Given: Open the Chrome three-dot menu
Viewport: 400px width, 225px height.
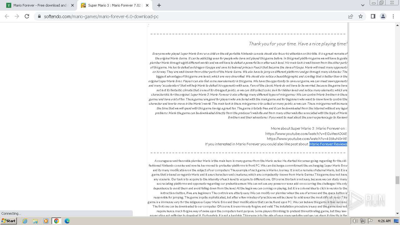Looking at the screenshot, I should click(x=393, y=16).
